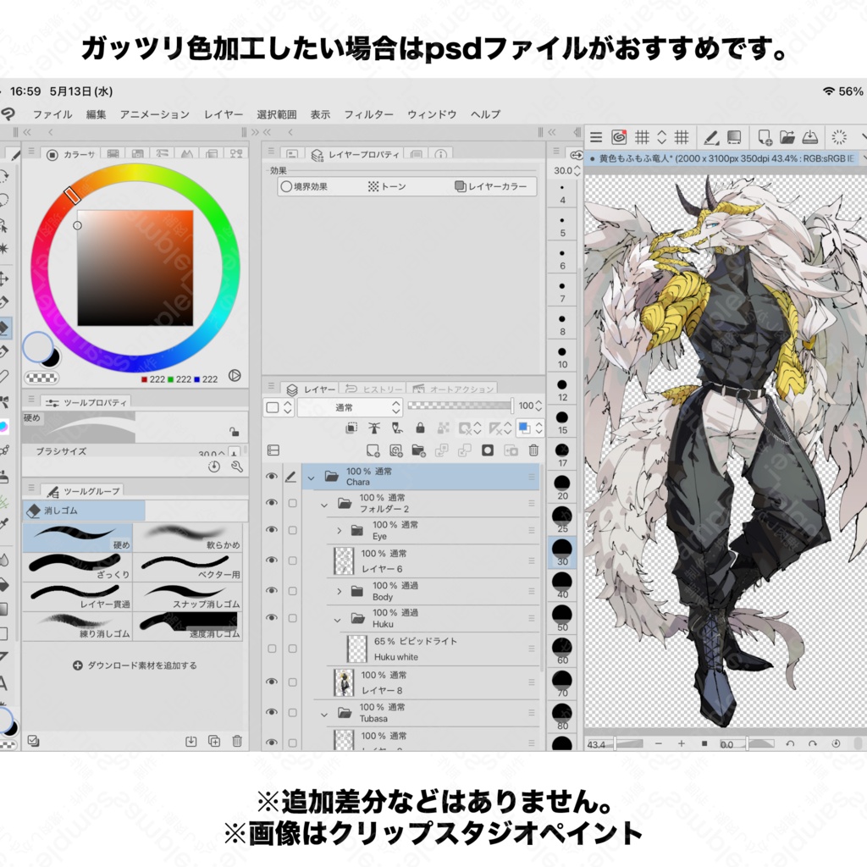
Task: Delete the selected layer with trash icon
Action: [x=533, y=450]
